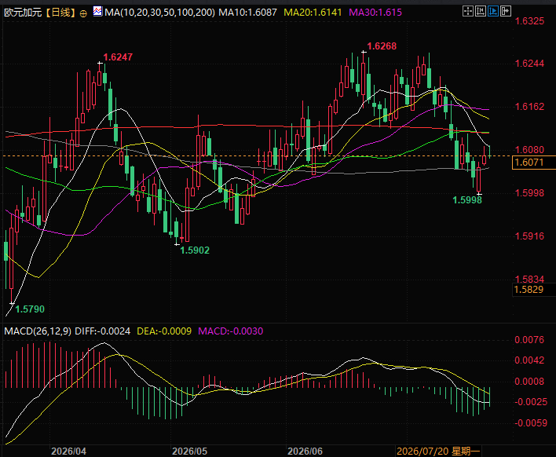Click the 1.6162 price axis label
556x457 pixels.
coord(529,107)
